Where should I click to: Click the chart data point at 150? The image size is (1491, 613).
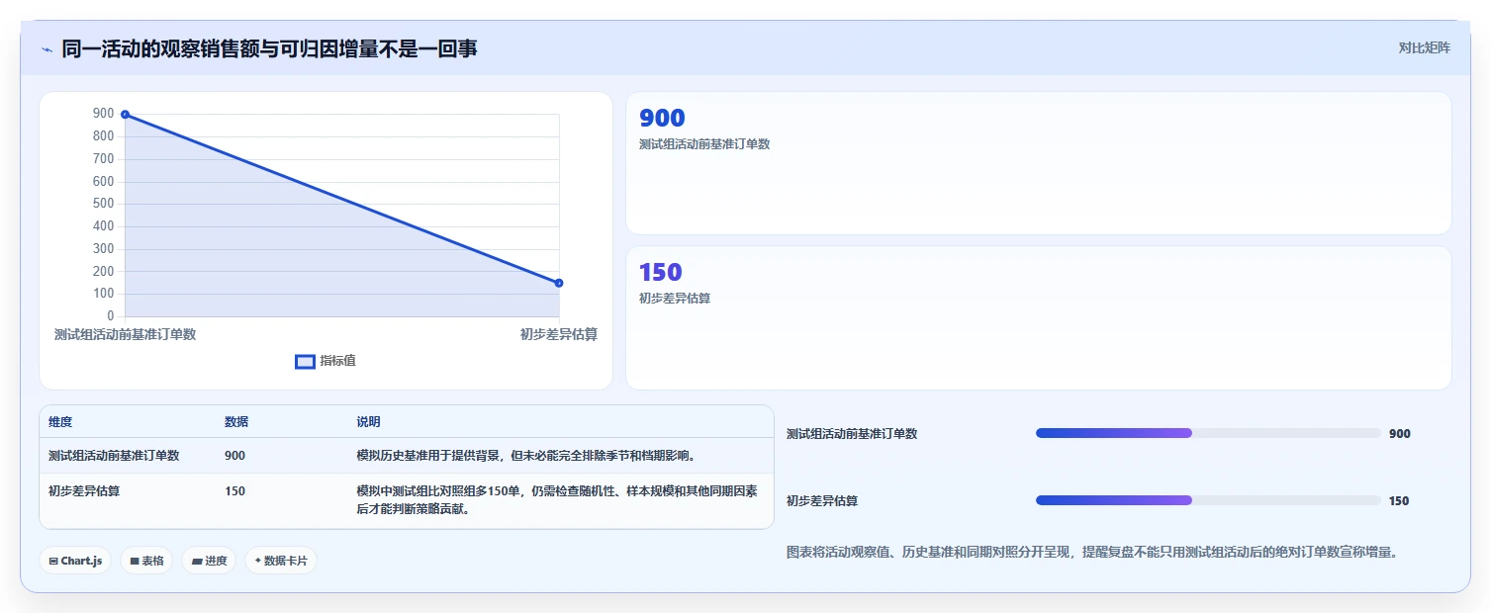559,284
